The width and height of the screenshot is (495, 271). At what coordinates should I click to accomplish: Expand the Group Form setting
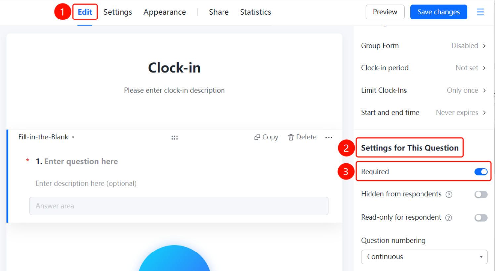coord(423,46)
